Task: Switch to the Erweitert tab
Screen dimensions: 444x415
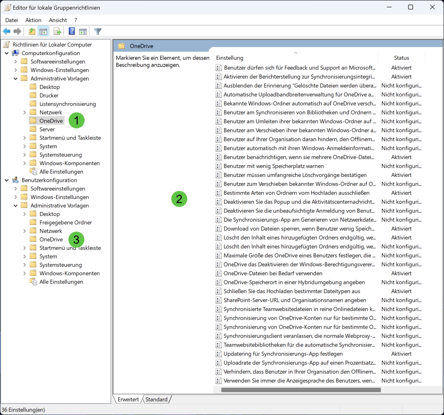Action: point(127,399)
